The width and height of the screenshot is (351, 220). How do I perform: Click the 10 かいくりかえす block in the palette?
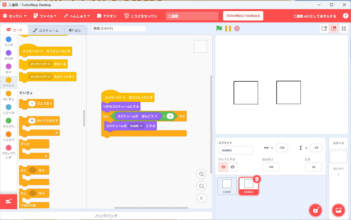point(39,126)
